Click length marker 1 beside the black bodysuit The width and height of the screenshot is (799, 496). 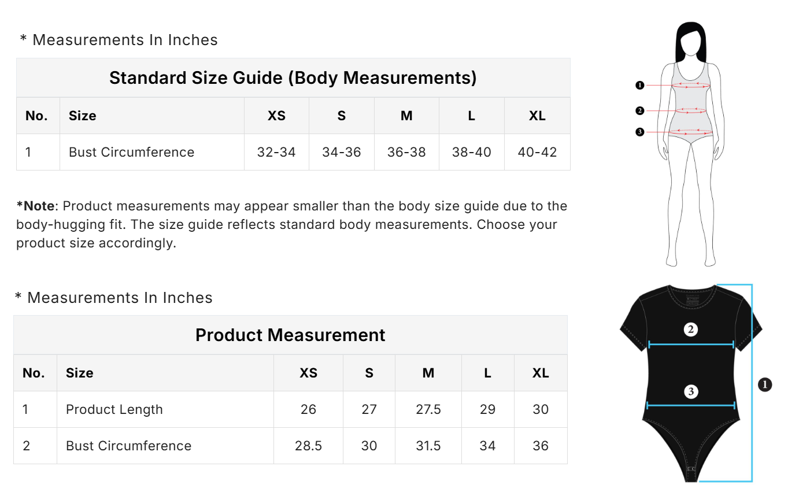pos(765,384)
